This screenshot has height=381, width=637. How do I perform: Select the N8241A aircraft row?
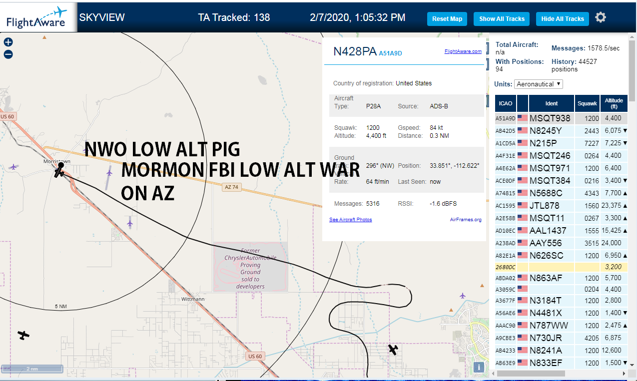[x=561, y=351]
